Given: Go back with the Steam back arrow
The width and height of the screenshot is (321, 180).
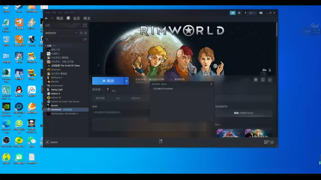Looking at the screenshot, I should pos(47,18).
